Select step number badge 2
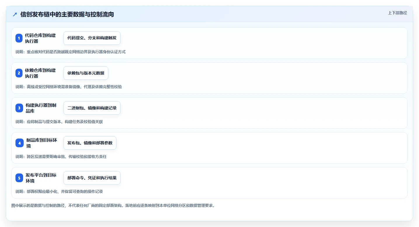The height and width of the screenshot is (227, 419). coord(19,73)
